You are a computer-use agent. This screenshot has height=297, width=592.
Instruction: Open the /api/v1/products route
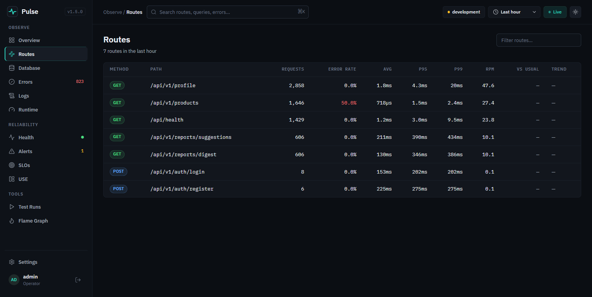tap(342, 103)
